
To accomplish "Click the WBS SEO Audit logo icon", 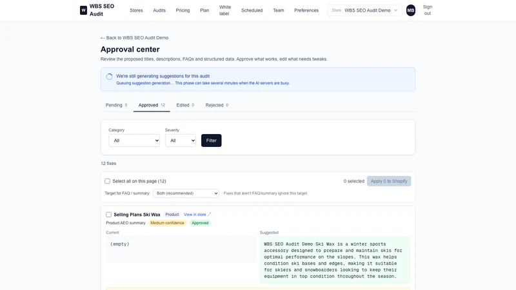I will 83,10.
